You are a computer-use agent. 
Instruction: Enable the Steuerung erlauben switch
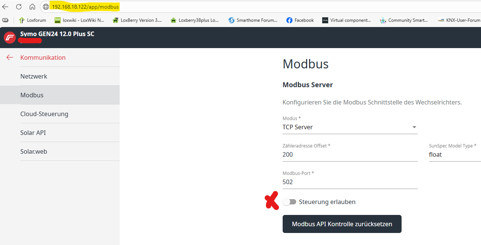pos(289,202)
